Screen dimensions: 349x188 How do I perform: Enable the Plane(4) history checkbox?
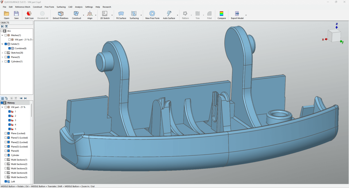(x=6, y=151)
